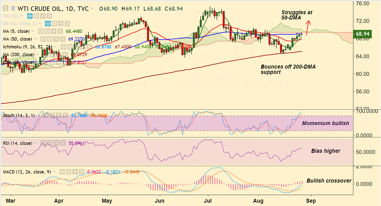Click the RSI value 55.0961
This screenshot has height=206, width=381.
tap(76, 143)
